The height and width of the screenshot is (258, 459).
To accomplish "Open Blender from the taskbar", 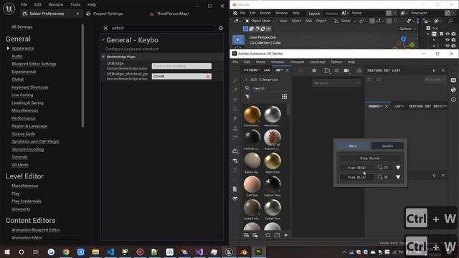I will pyautogui.click(x=244, y=252).
